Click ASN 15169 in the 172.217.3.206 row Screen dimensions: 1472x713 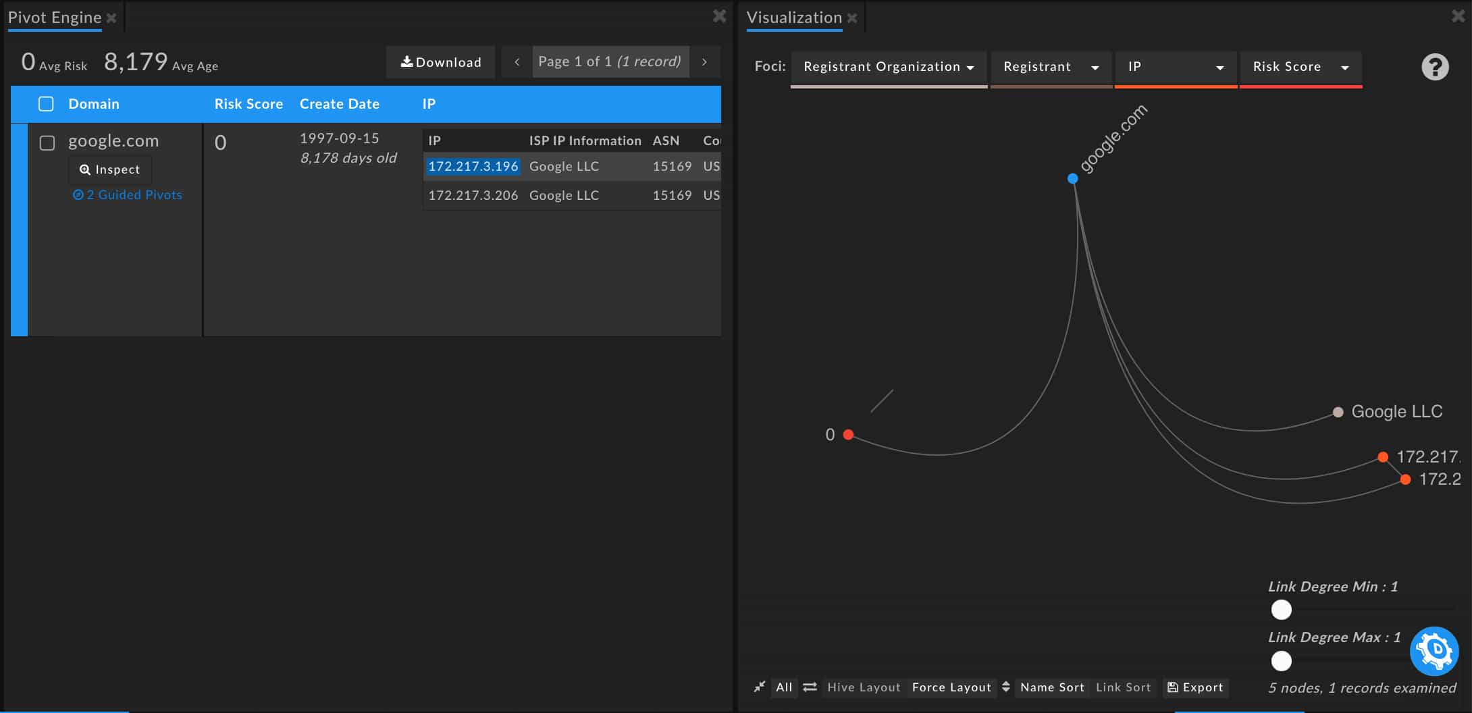pos(672,195)
